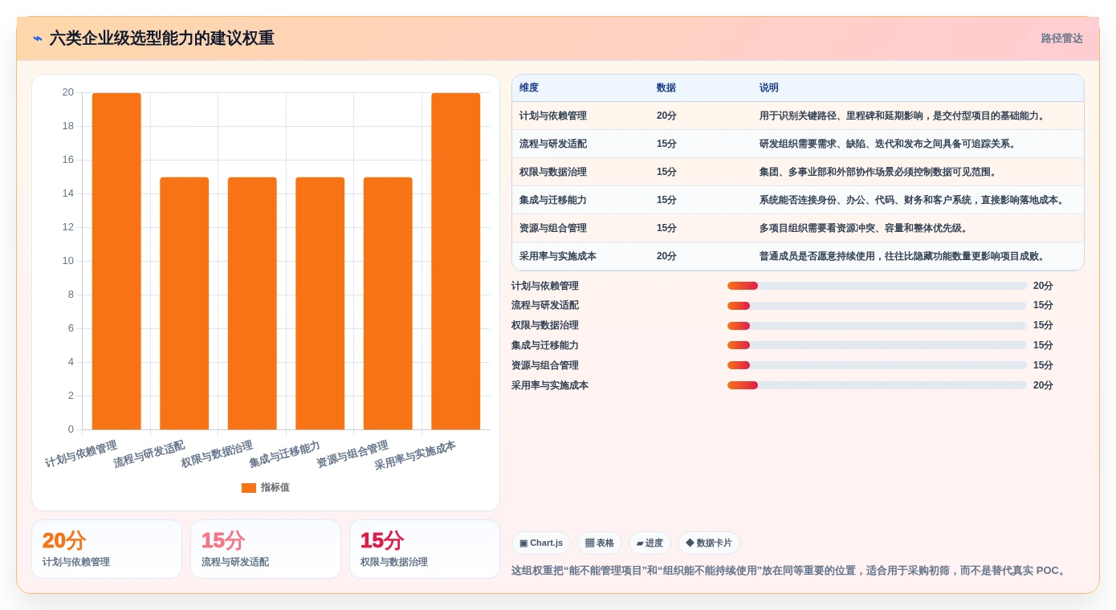Image resolution: width=1116 pixels, height=610 pixels.
Task: Click the panel title 六类企业级选型能力的建议权重
Action: [x=162, y=39]
